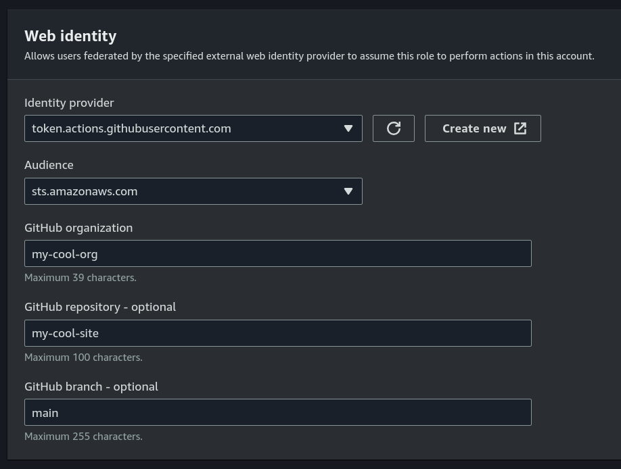Click the Maximum 255 characters hint

(83, 437)
